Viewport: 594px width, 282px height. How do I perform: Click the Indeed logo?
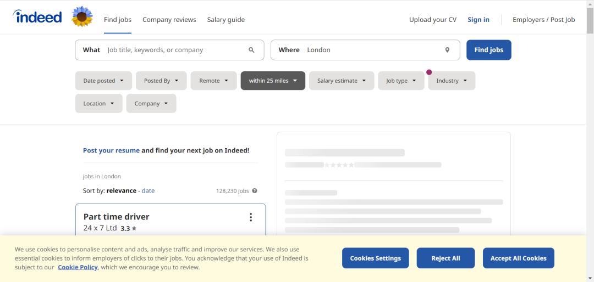pyautogui.click(x=37, y=17)
